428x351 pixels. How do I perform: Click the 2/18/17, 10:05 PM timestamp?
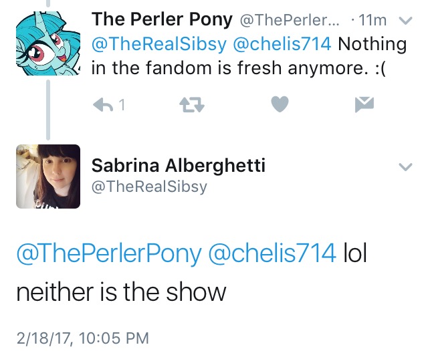click(82, 336)
